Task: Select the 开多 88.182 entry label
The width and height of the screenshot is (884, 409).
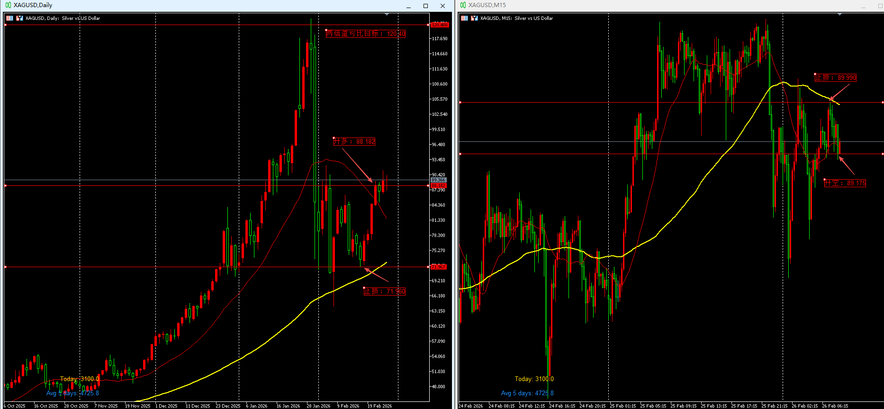Action: (x=354, y=141)
